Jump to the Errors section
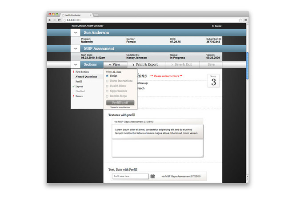 [79, 96]
